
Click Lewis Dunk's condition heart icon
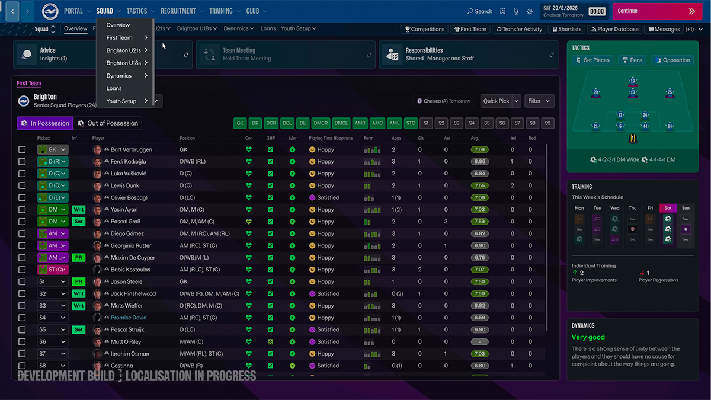pyautogui.click(x=249, y=185)
